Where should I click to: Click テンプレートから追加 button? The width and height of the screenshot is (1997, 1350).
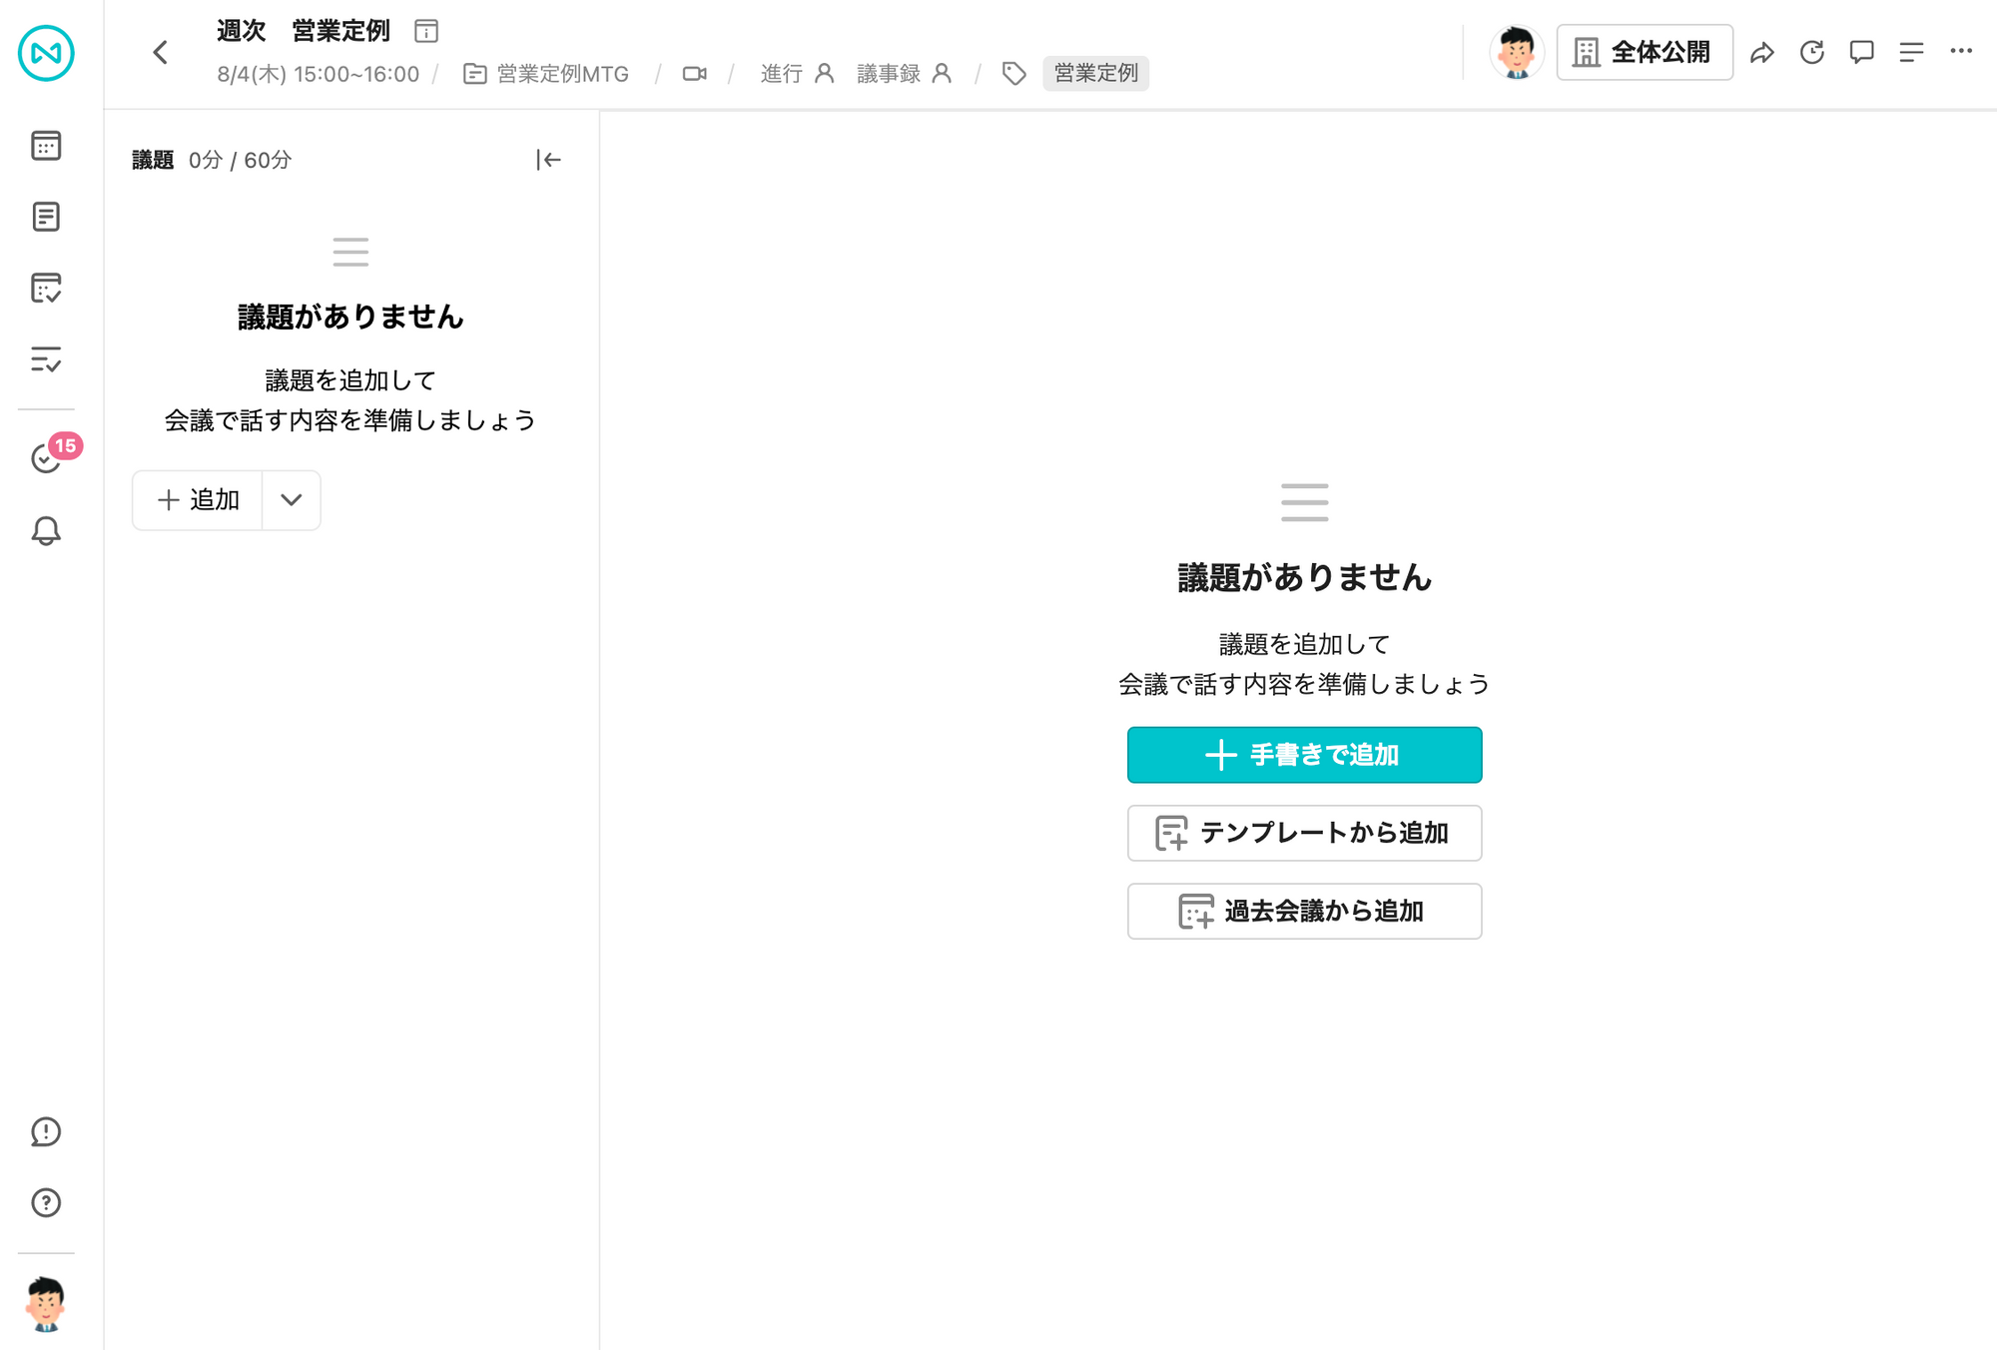pyautogui.click(x=1304, y=833)
